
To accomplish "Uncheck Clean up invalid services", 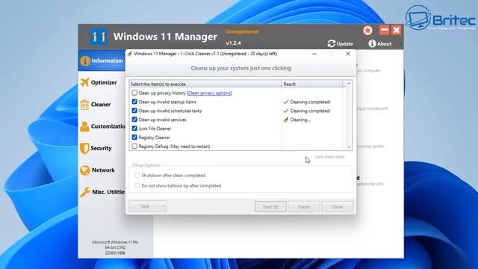I will [x=134, y=120].
